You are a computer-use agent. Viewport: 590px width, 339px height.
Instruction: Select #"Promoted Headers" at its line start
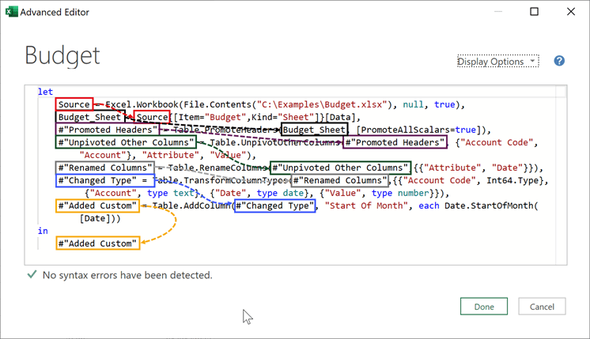[108, 130]
